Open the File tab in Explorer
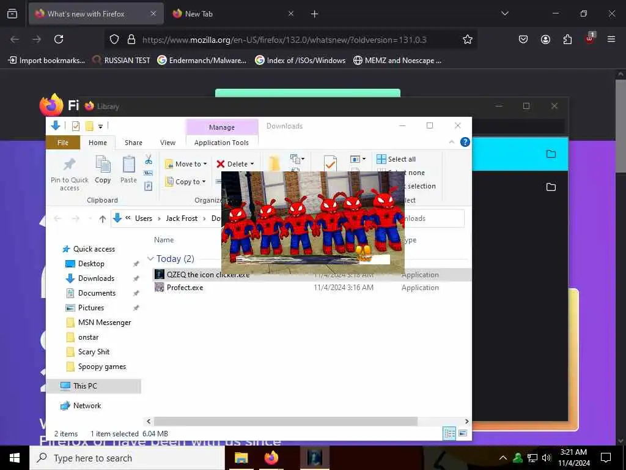Viewport: 626px width, 470px height. (x=63, y=143)
